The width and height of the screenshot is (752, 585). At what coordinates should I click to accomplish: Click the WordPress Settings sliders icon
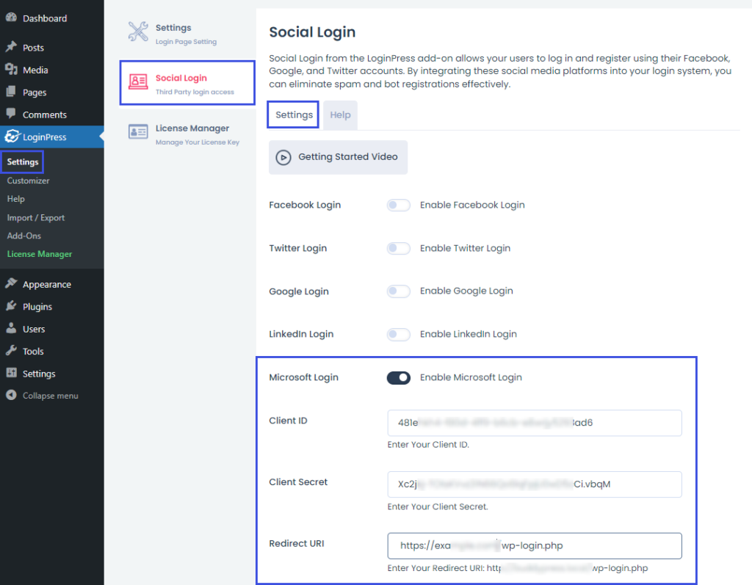[12, 373]
